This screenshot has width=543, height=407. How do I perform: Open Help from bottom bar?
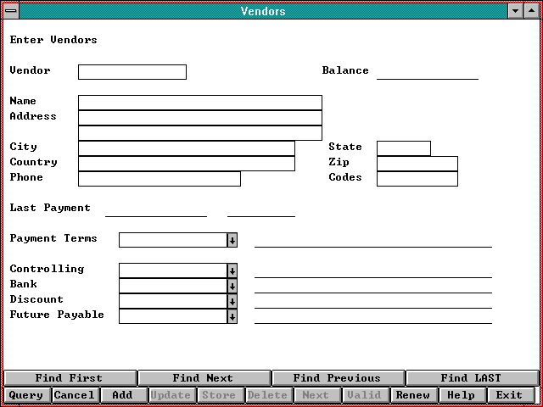[x=461, y=395]
